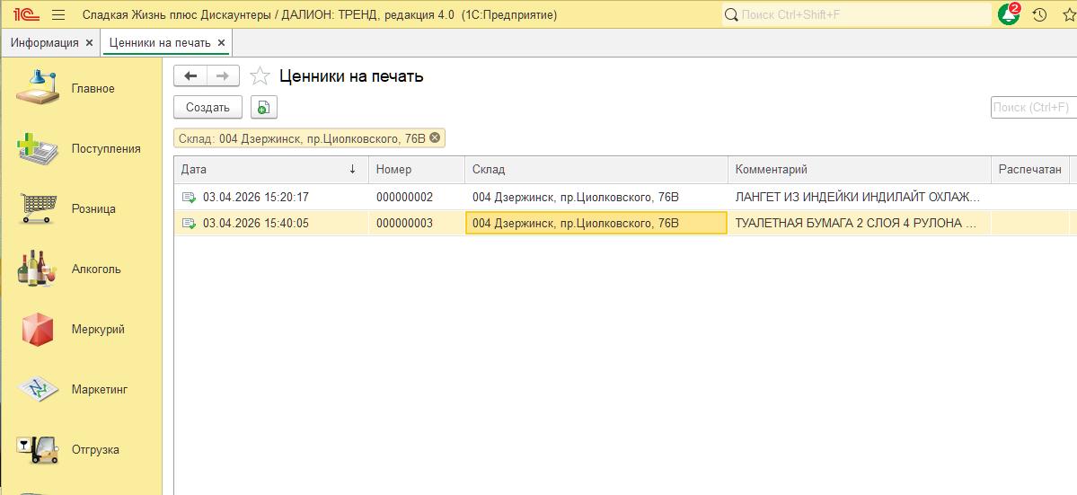
Task: Remove the Склад filter chip
Action: point(435,137)
